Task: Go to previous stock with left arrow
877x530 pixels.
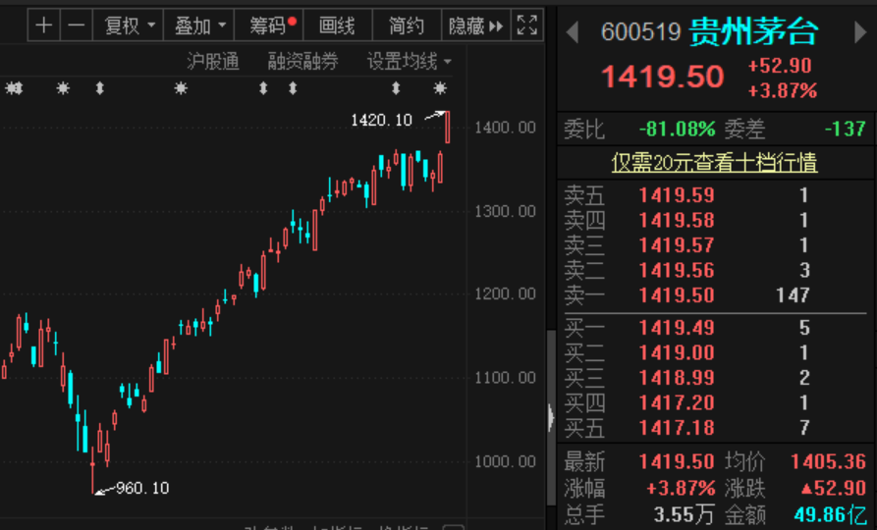Action: (x=572, y=31)
